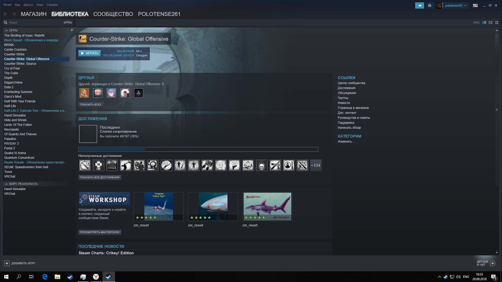The image size is (502, 282).
Task: Open Microsoft Edge from taskbar
Action: [x=45, y=277]
